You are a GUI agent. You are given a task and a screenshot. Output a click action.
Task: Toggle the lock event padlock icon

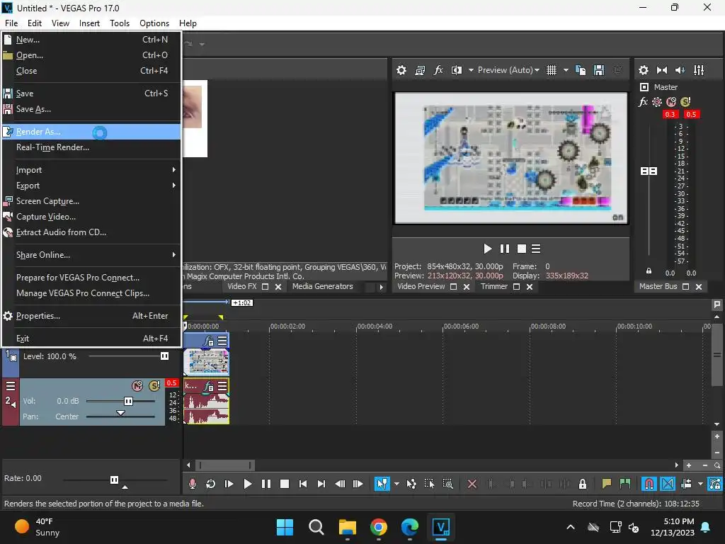583,484
